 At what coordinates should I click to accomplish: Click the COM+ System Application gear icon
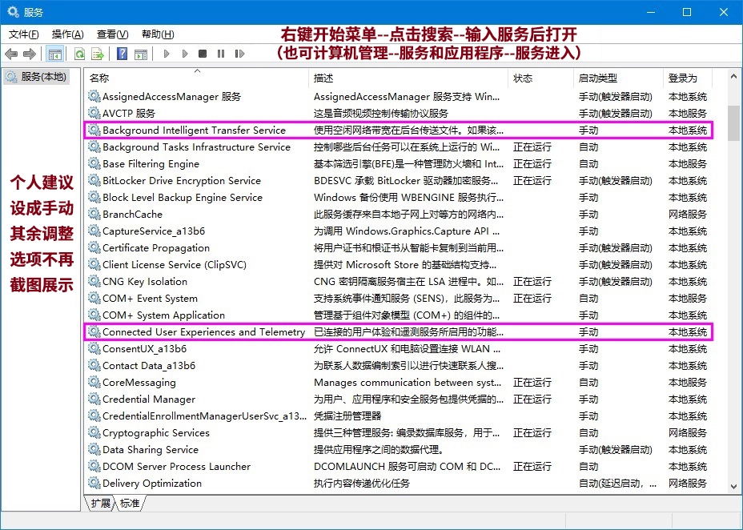pos(94,315)
